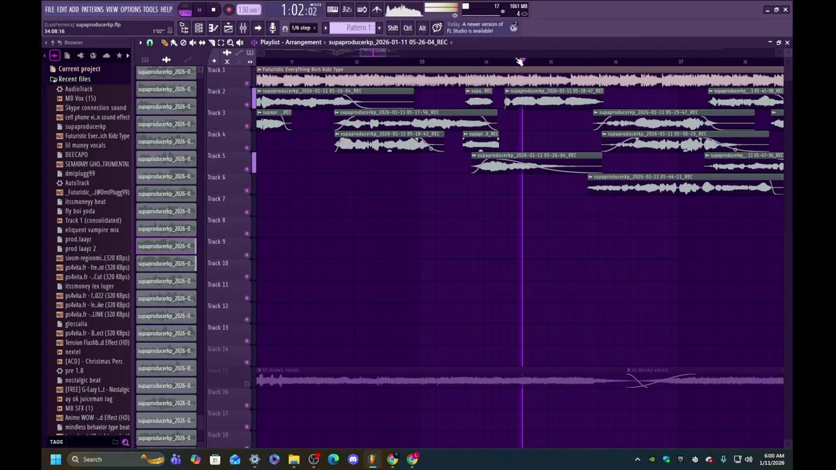
Task: Select the Slice tool in playlist
Action: pos(212,42)
